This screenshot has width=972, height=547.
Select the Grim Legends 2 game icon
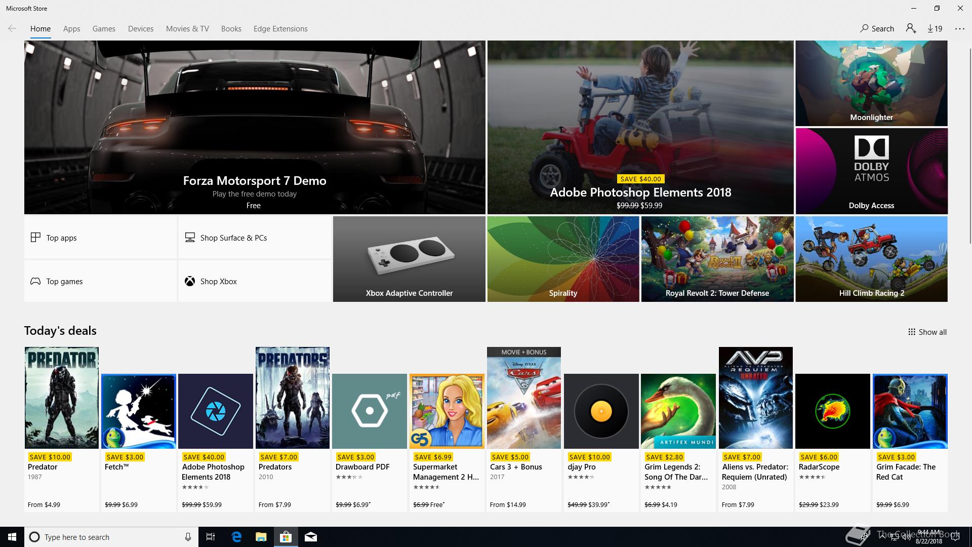[x=678, y=411]
